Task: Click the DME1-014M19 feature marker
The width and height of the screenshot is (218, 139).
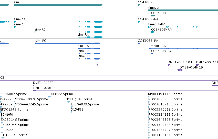Action: 180,70
